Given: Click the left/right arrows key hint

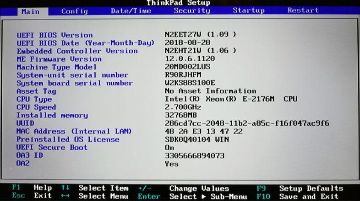Looking at the screenshot, I should [65, 196].
